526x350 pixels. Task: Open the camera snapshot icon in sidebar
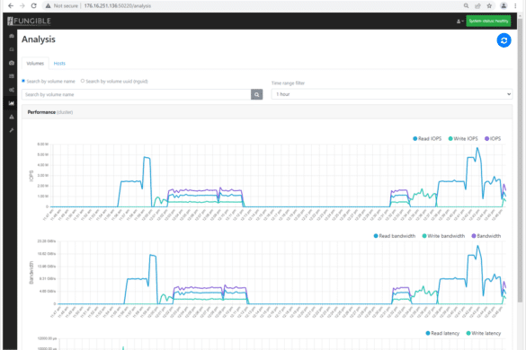click(x=12, y=63)
